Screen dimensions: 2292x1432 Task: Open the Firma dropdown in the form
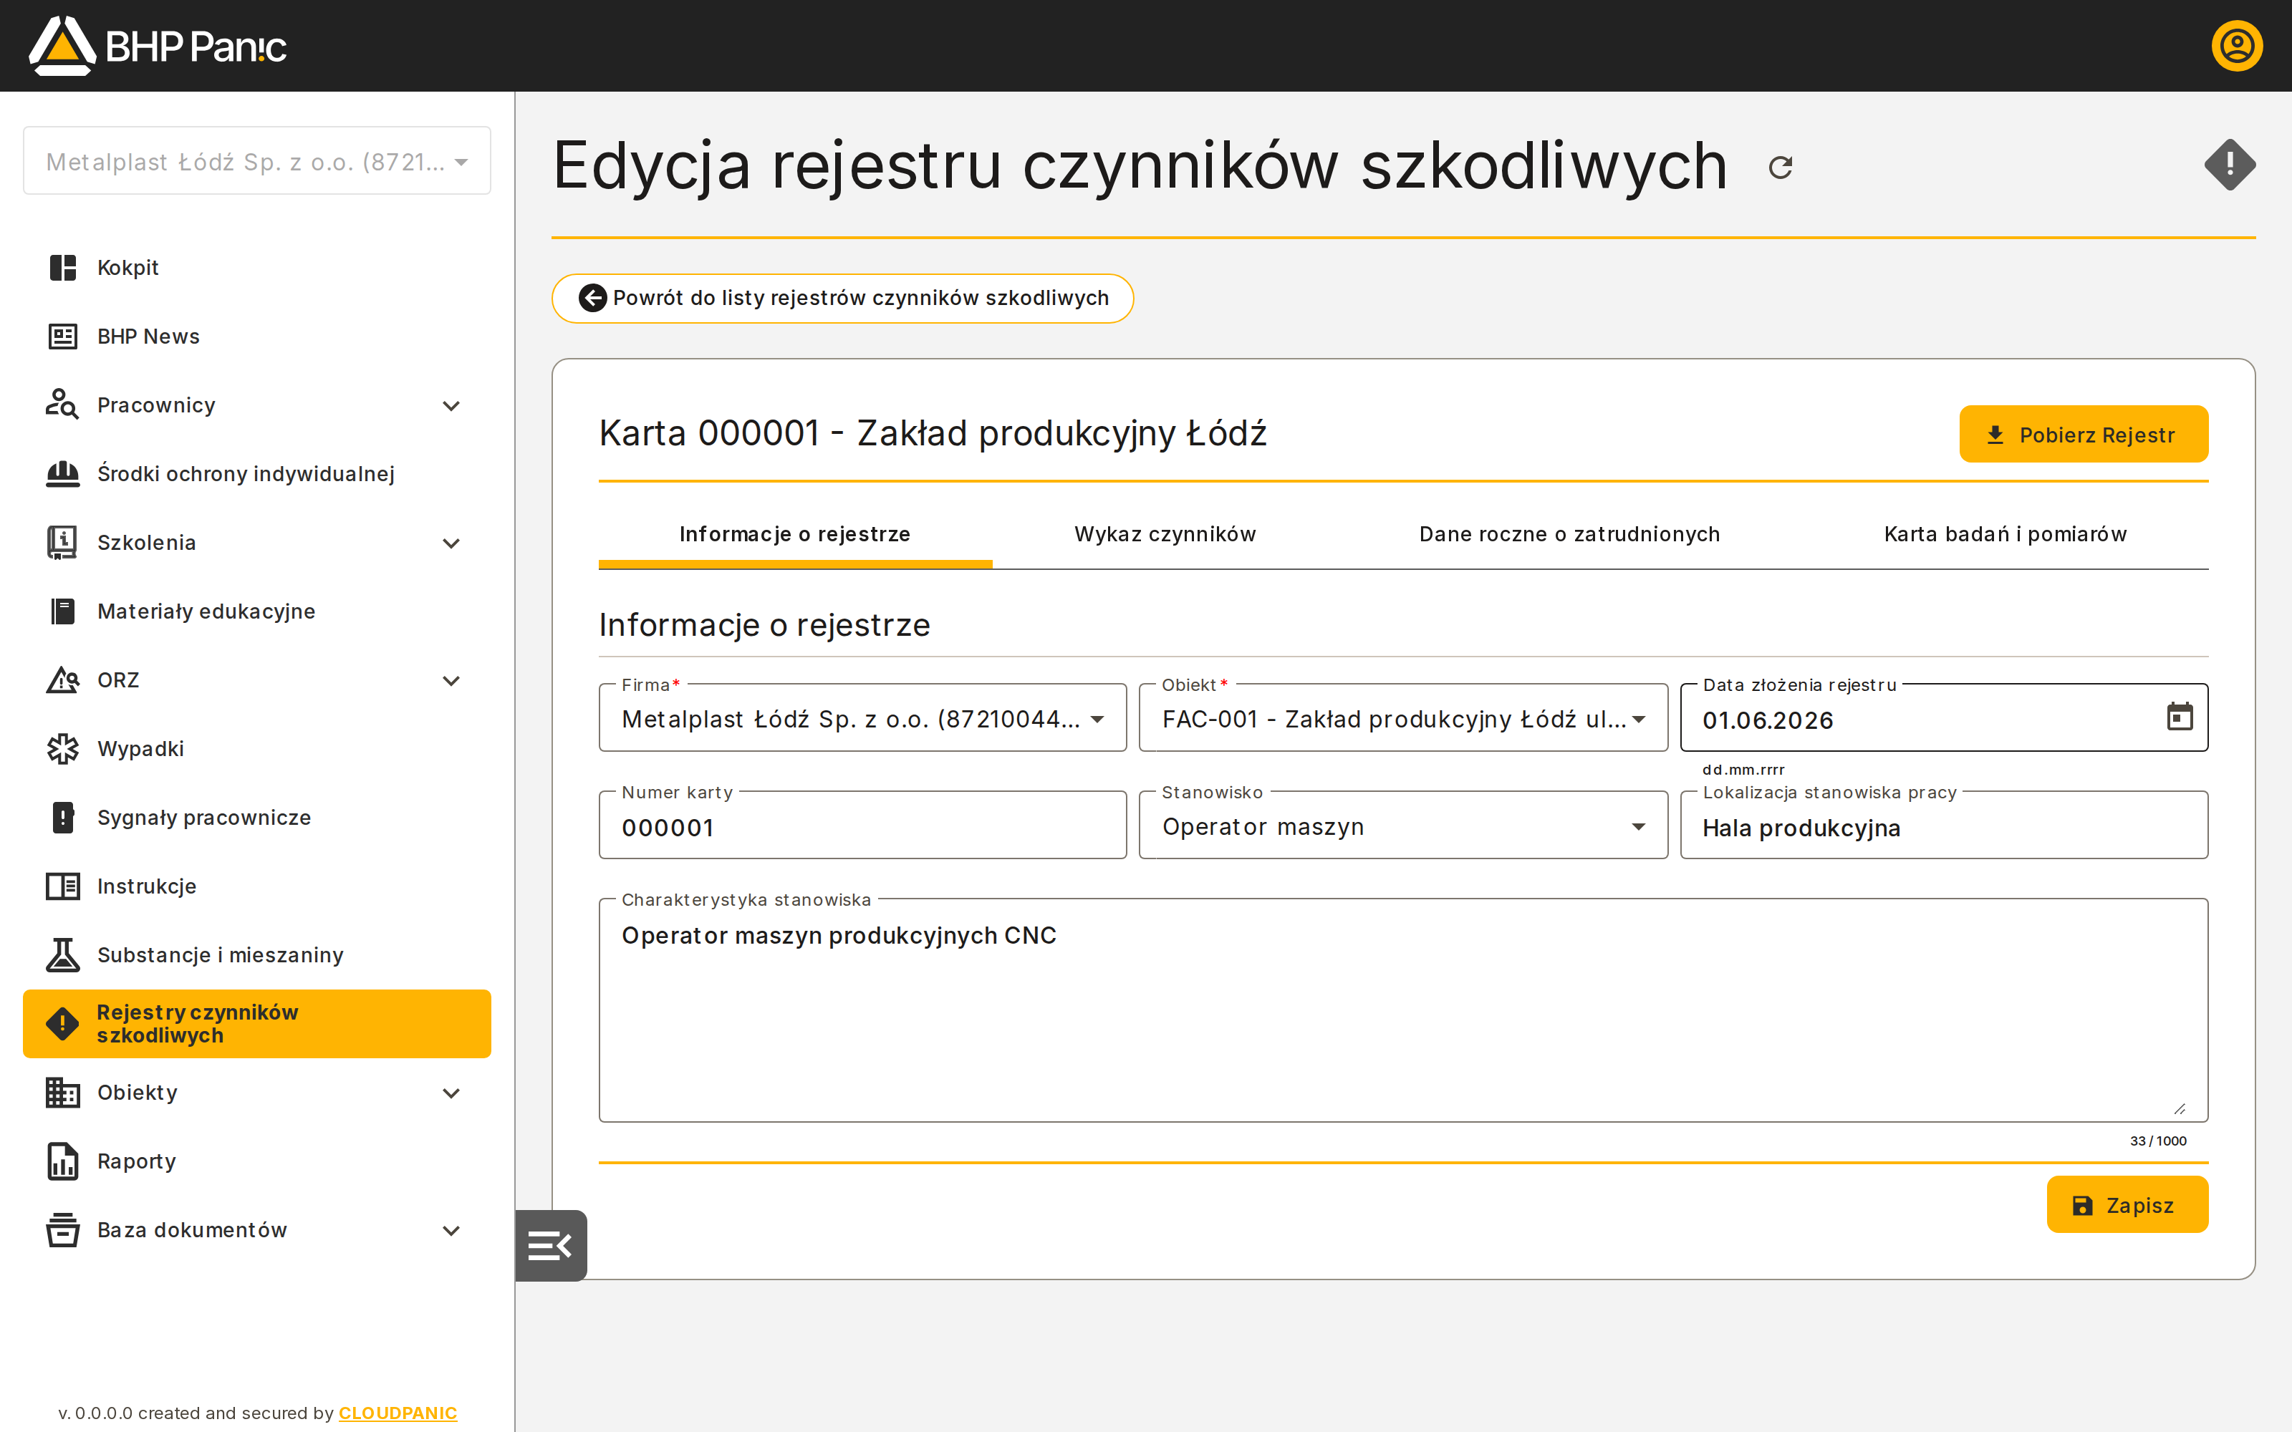[x=863, y=719]
